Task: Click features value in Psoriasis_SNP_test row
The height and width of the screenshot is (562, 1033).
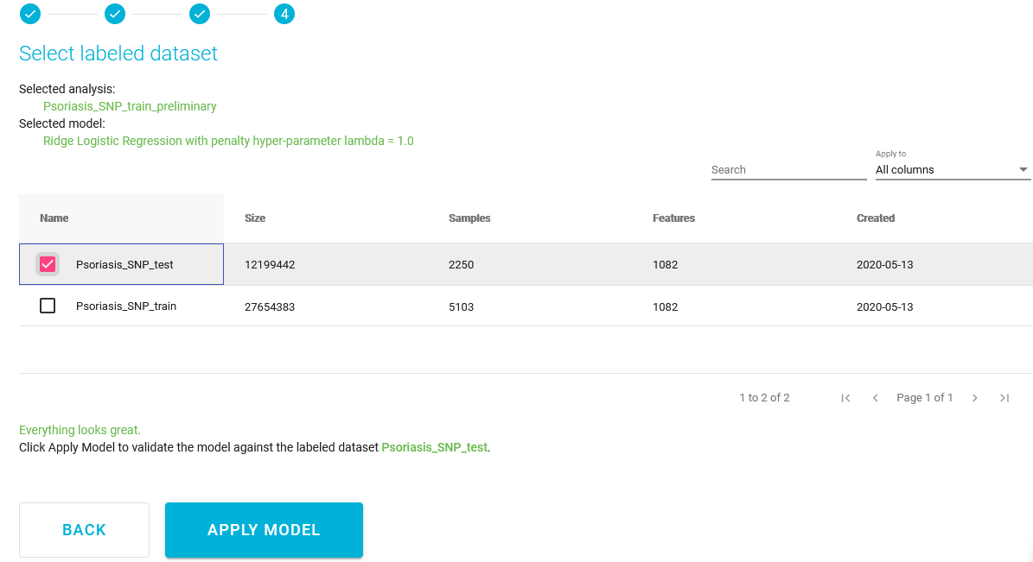Action: 666,264
